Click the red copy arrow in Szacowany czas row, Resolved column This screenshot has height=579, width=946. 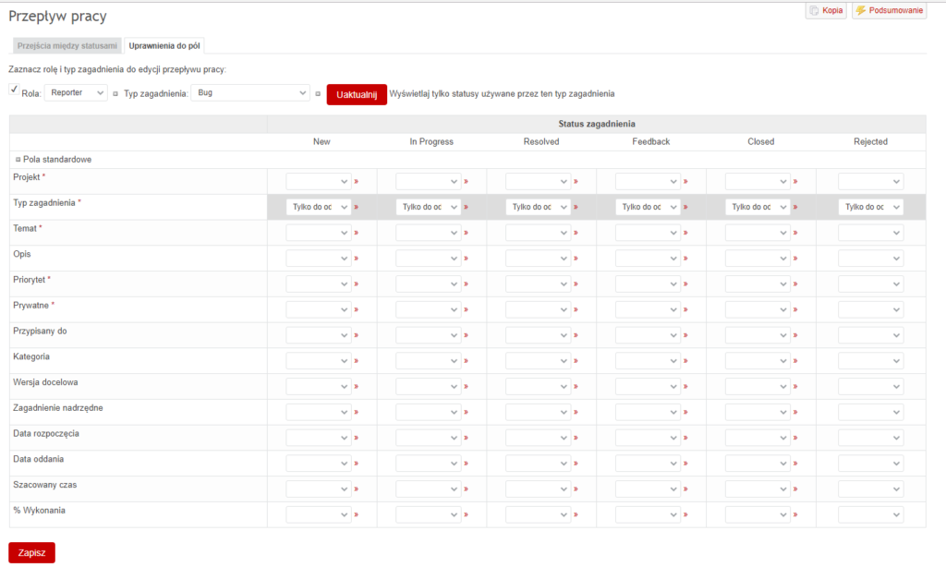[576, 489]
